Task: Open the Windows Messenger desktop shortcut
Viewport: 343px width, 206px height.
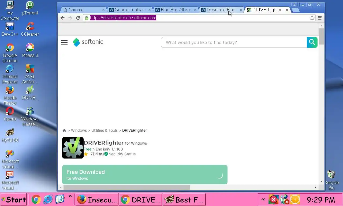Action: [30, 117]
